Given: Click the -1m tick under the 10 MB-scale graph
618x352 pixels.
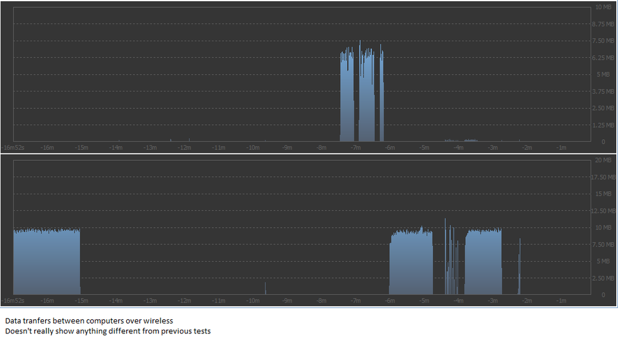Looking at the screenshot, I should point(561,147).
